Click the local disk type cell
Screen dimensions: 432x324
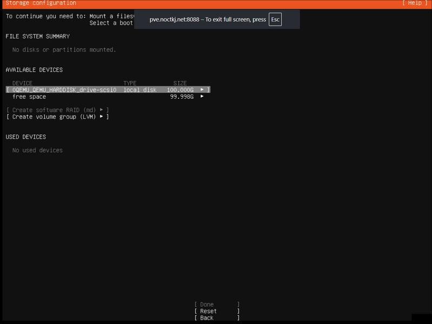click(x=139, y=90)
